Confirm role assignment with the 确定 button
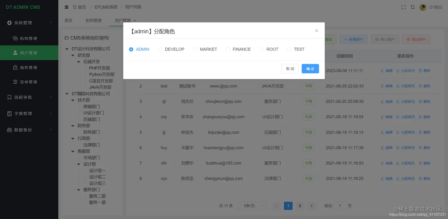Image resolution: width=448 pixels, height=219 pixels. [310, 69]
